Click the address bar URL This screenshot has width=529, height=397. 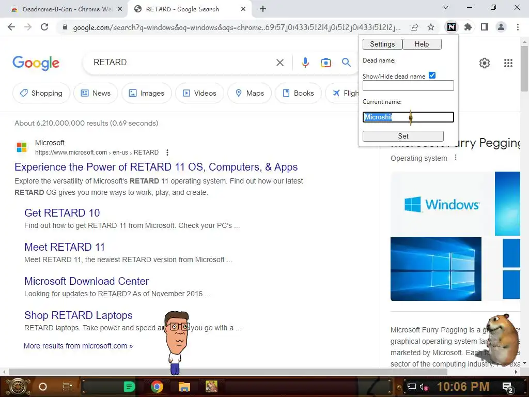(x=237, y=27)
